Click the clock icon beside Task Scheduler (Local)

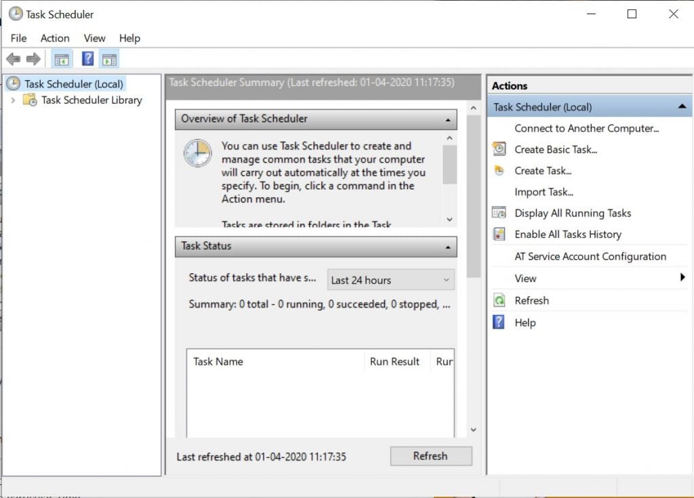[14, 83]
